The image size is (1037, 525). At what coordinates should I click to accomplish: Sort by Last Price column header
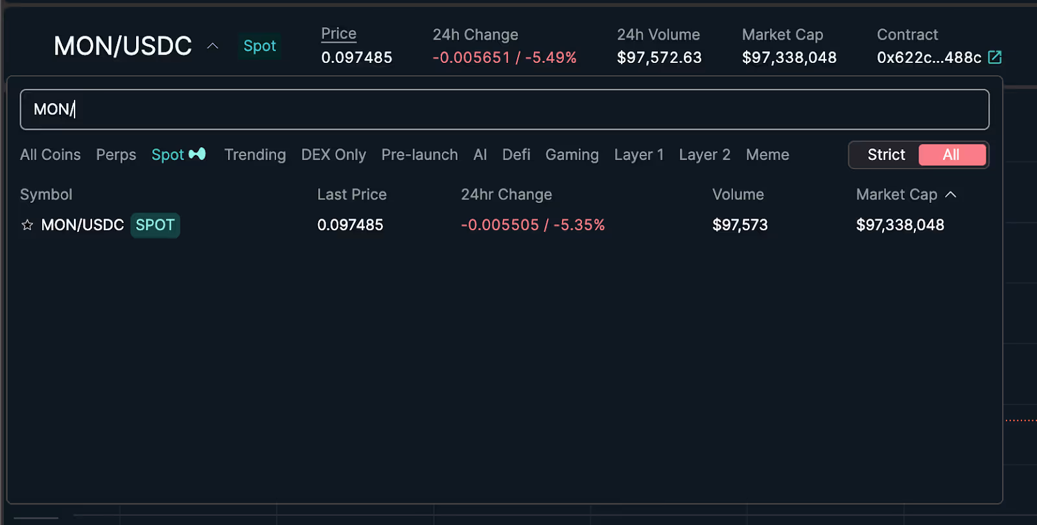352,194
